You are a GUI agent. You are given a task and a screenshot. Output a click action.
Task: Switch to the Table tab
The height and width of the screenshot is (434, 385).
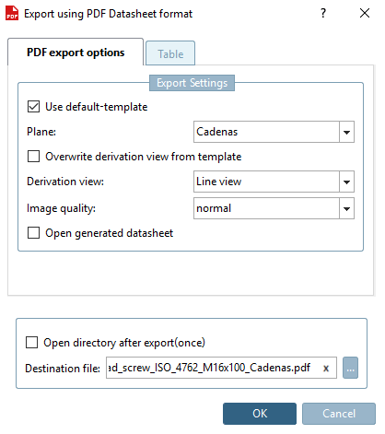coord(170,53)
